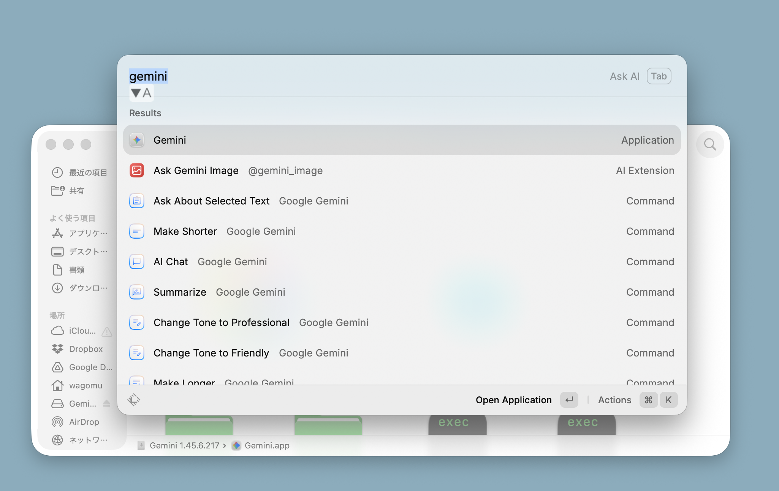Click Finder search magnifier icon
Image resolution: width=779 pixels, height=491 pixels.
tap(710, 144)
